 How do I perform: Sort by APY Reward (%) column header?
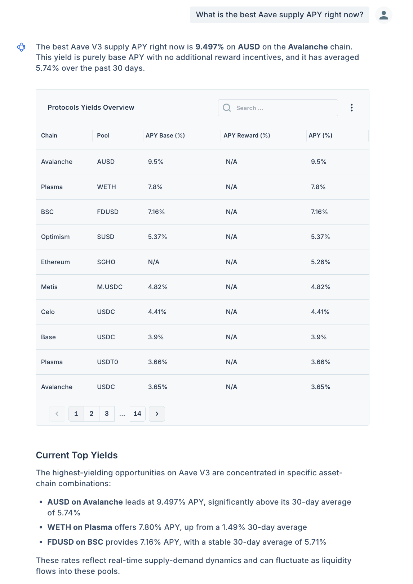pos(247,135)
